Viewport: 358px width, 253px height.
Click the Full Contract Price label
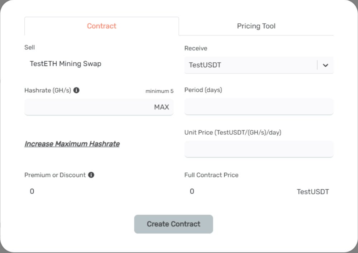pos(211,175)
